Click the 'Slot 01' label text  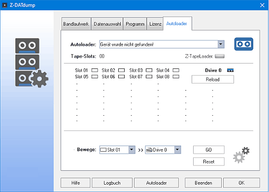click(x=81, y=70)
